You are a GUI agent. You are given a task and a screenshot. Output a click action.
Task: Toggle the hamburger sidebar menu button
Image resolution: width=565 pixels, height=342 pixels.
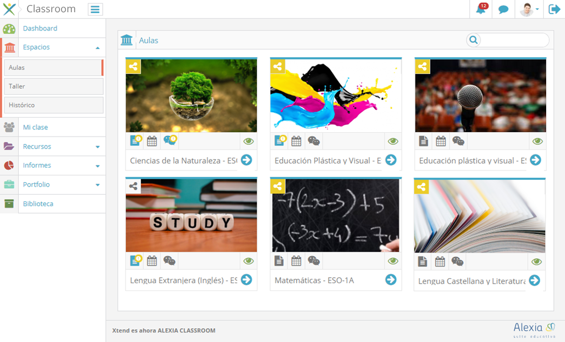(x=95, y=9)
